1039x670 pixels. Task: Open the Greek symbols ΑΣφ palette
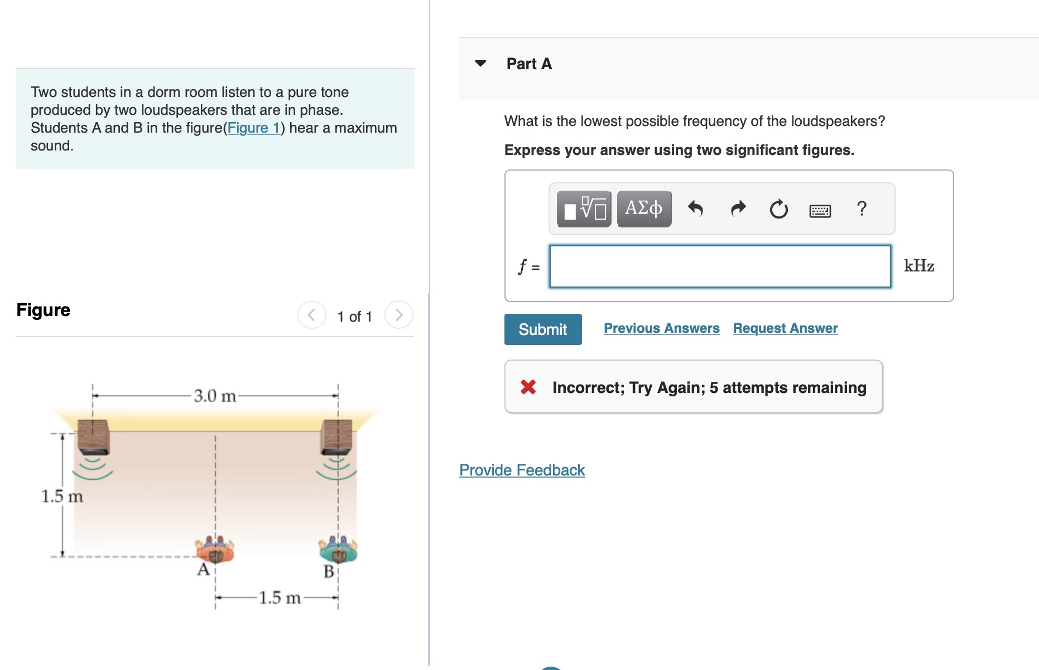(x=643, y=209)
